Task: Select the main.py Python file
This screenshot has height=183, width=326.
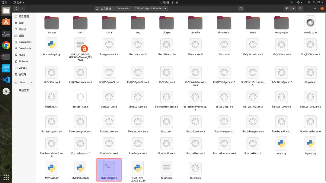Action: [x=282, y=144]
